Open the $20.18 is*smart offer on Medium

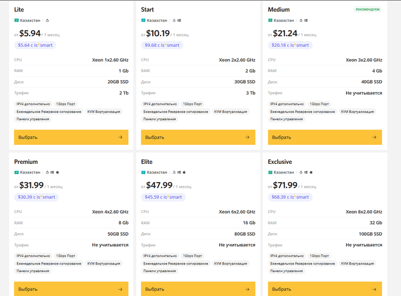coord(289,45)
